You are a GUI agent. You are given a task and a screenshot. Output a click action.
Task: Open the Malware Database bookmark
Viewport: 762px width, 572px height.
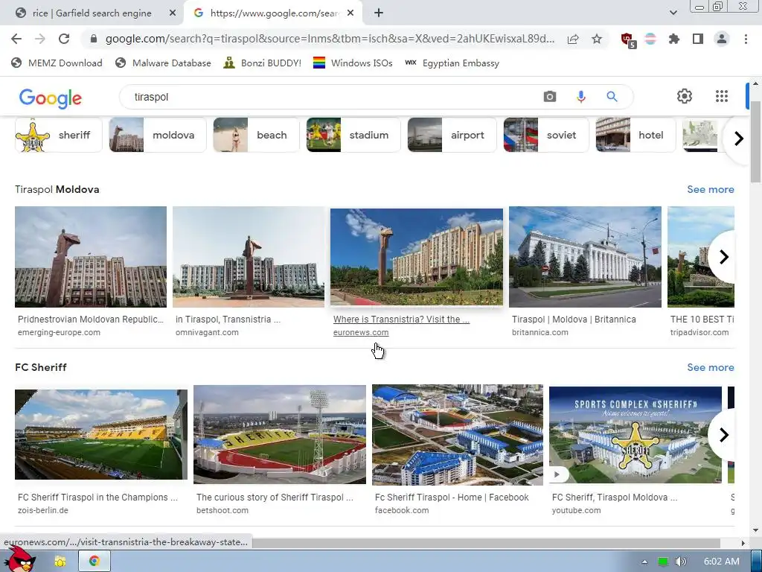click(x=163, y=63)
